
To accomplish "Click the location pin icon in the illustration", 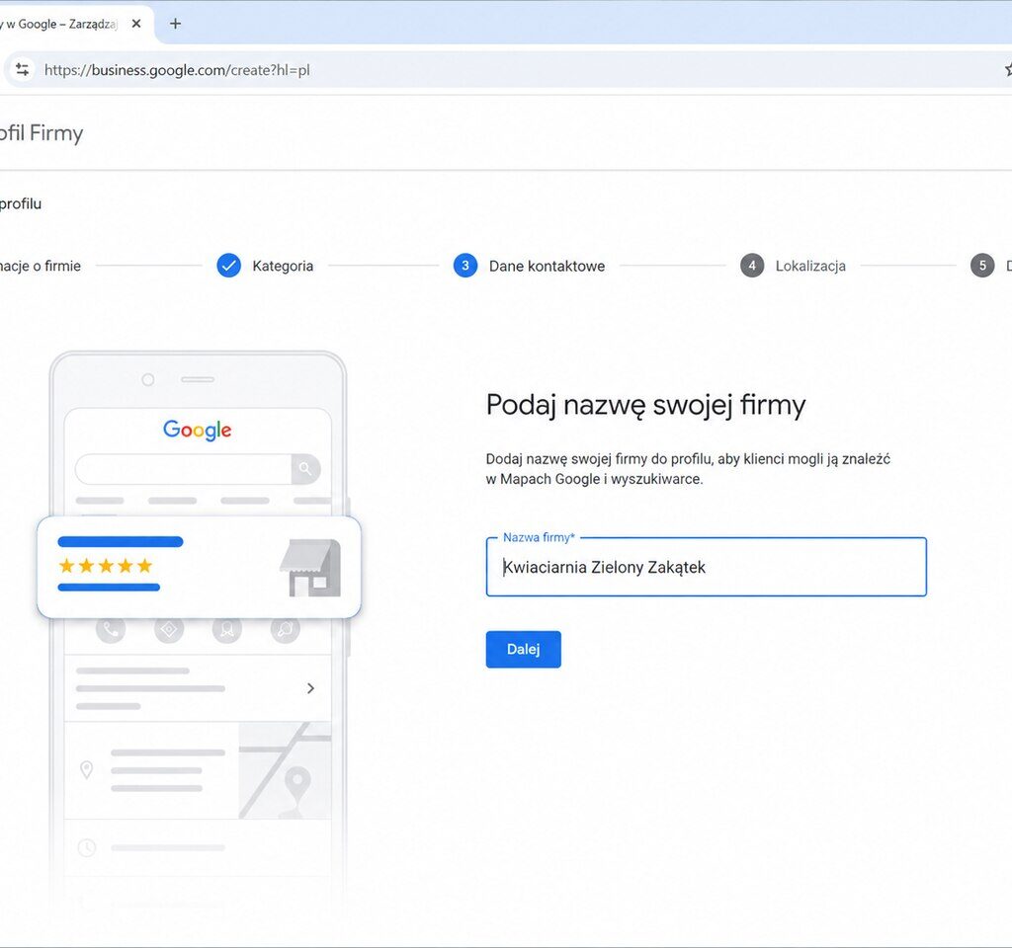I will (86, 769).
